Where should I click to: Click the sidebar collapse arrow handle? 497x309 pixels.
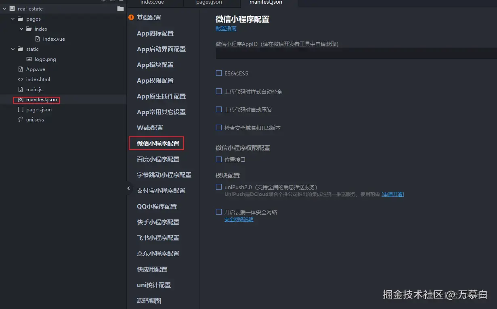pyautogui.click(x=128, y=188)
